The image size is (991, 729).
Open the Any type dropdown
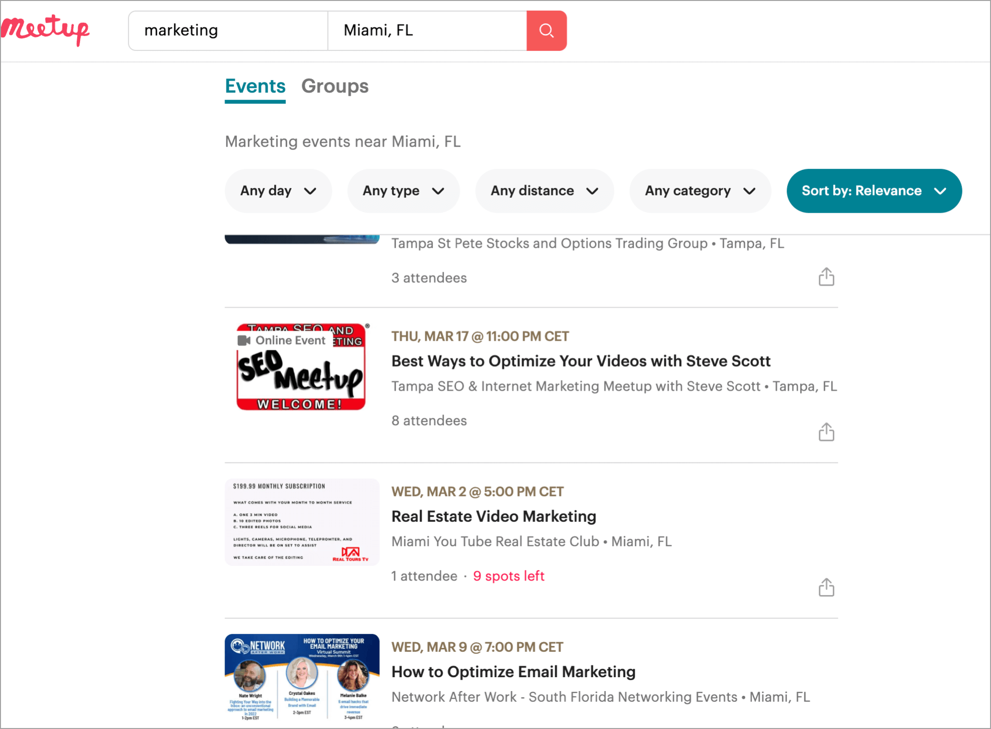[403, 191]
